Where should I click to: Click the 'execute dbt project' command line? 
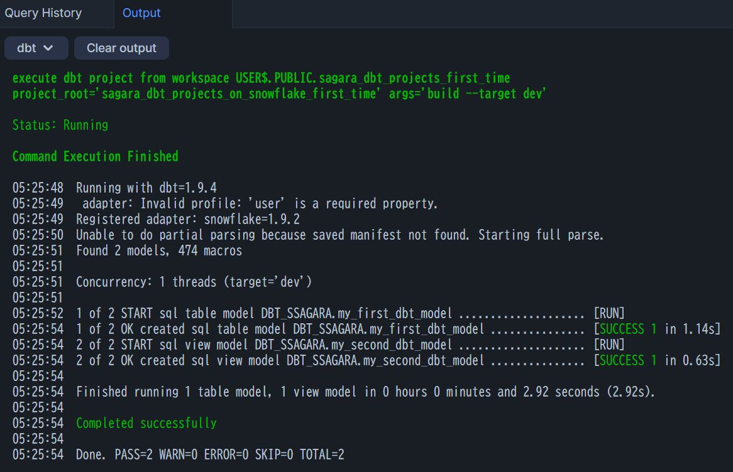click(x=261, y=78)
